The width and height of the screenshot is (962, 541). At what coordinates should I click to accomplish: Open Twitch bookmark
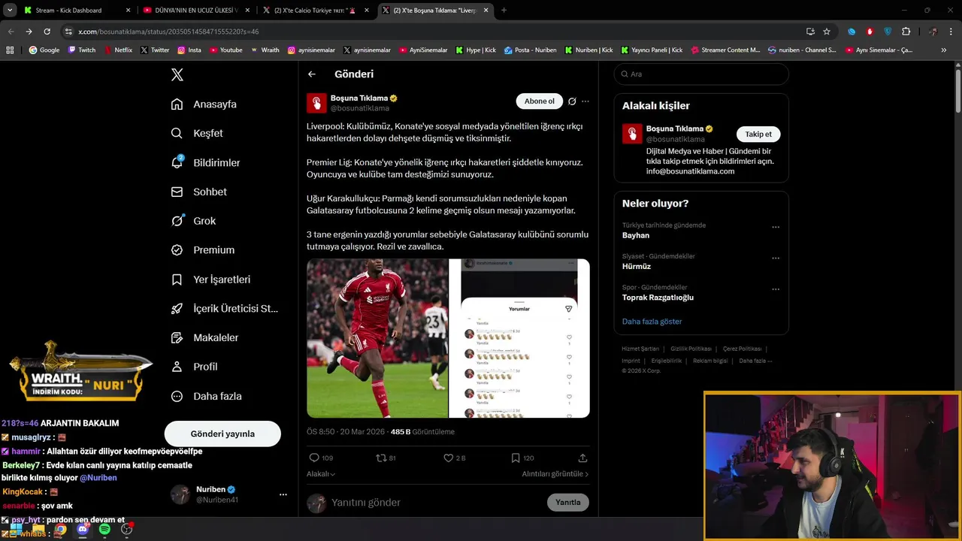pos(82,50)
